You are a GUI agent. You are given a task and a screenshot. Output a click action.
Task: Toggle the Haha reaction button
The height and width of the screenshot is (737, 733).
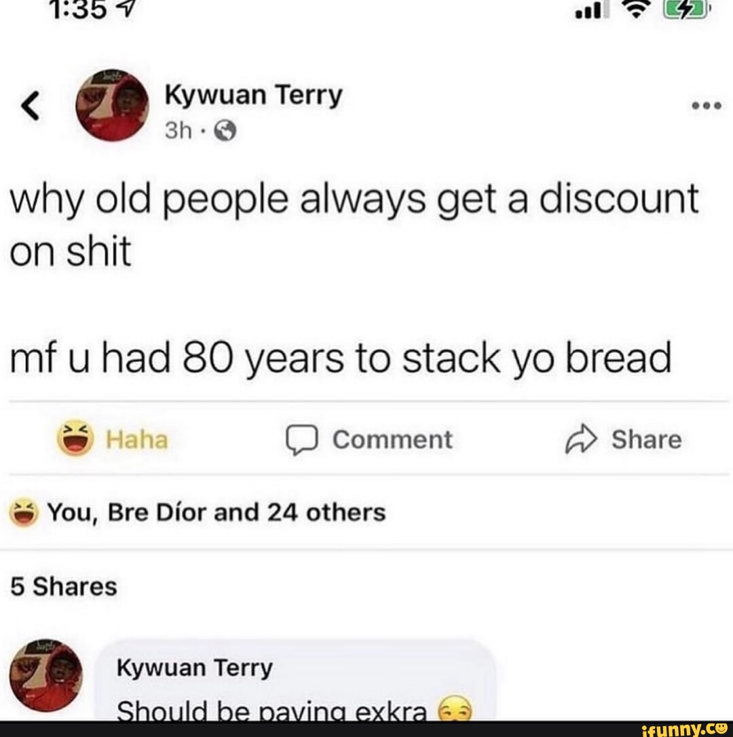(x=113, y=438)
